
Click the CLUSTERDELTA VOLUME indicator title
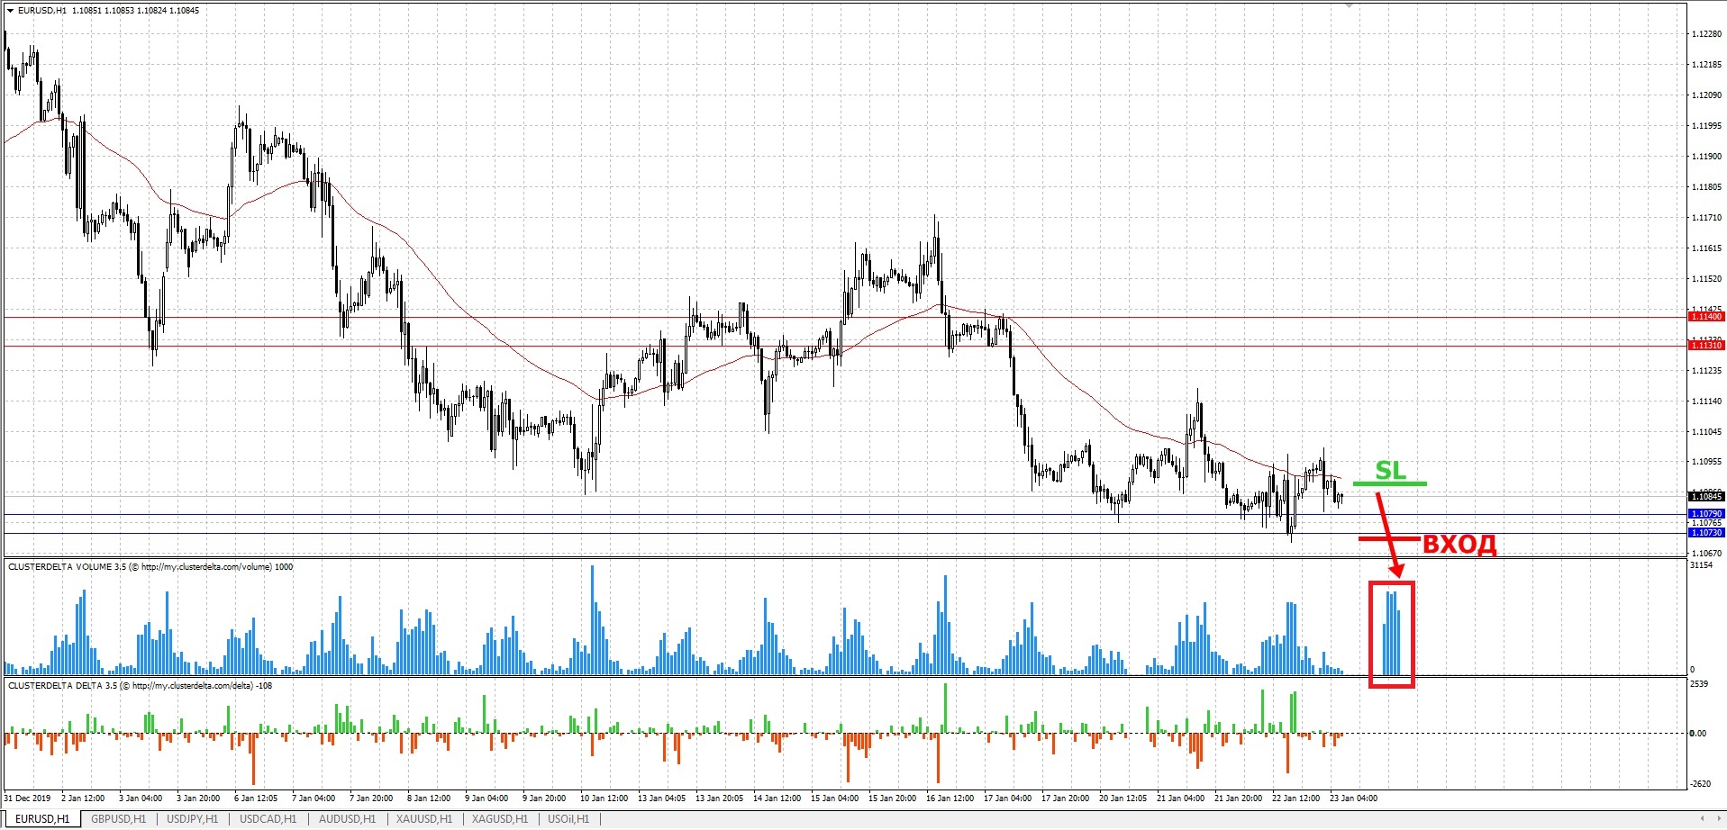pyautogui.click(x=150, y=567)
